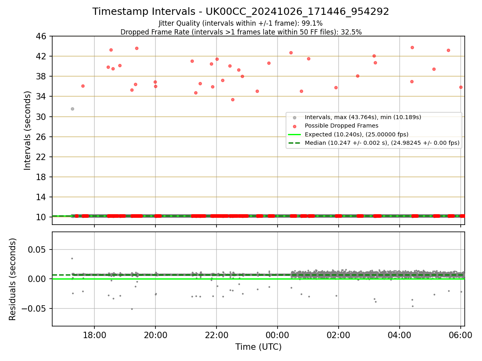482x361 pixels.
Task: Click the legend entry 'Possible Dropped Frames'
Action: tap(341, 126)
